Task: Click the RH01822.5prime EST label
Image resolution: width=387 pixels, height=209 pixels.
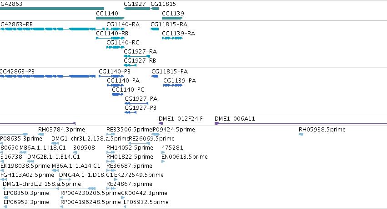Action: pyautogui.click(x=130, y=157)
